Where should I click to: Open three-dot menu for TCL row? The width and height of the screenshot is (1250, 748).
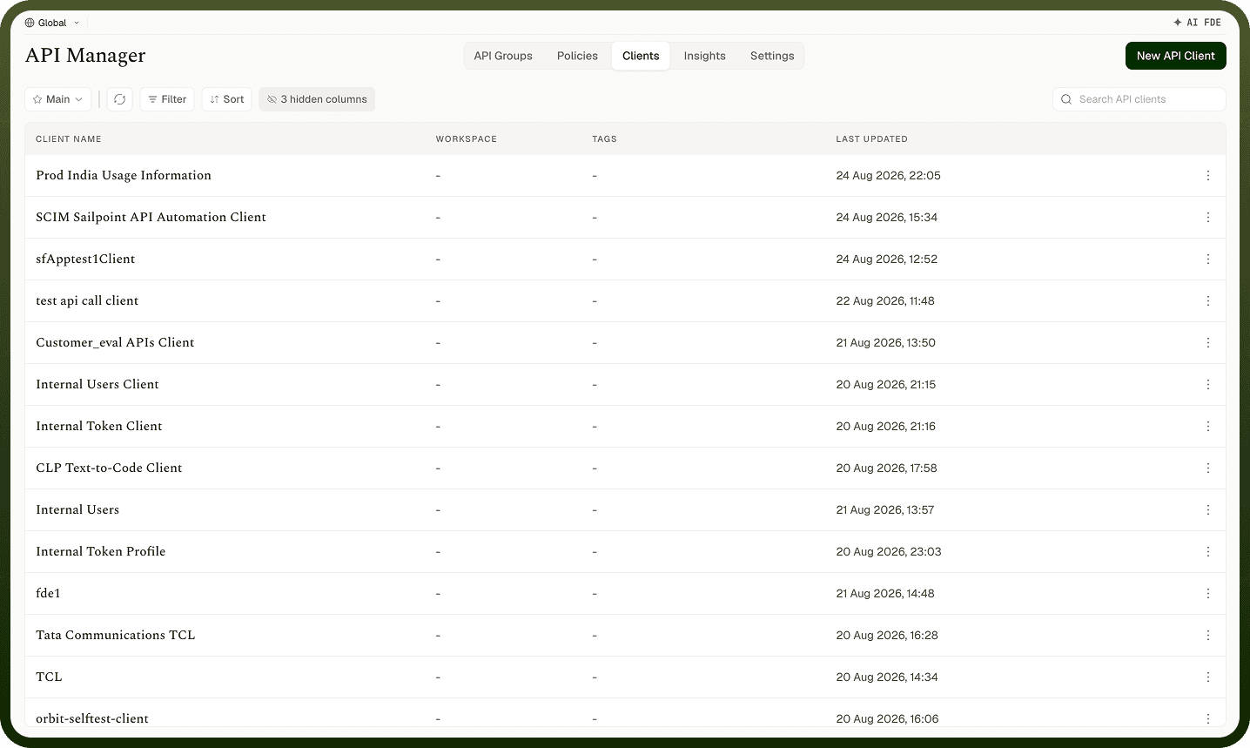(1208, 677)
